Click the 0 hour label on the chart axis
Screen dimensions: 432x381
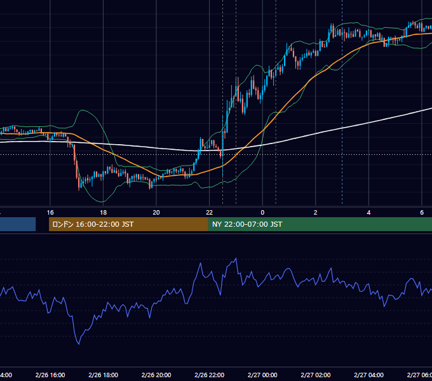(262, 213)
